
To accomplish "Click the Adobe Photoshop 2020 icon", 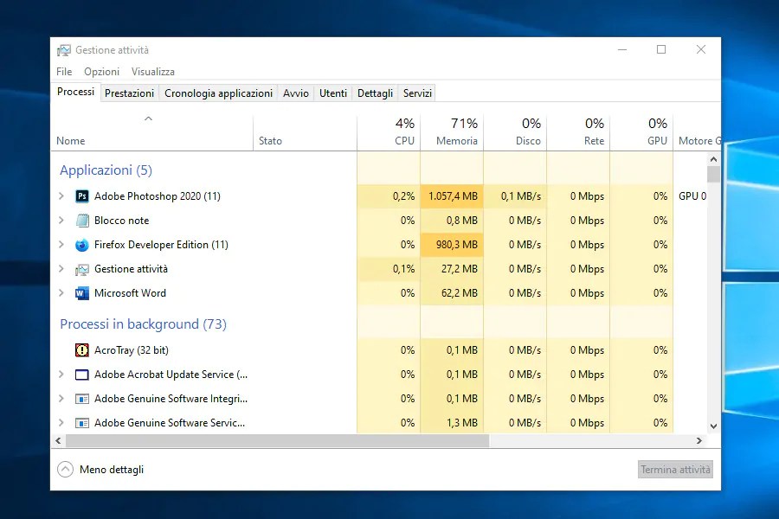I will click(x=82, y=196).
